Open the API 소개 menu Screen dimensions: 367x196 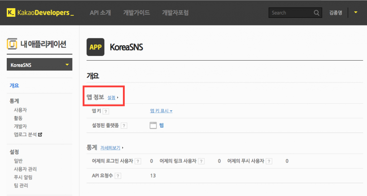100,13
